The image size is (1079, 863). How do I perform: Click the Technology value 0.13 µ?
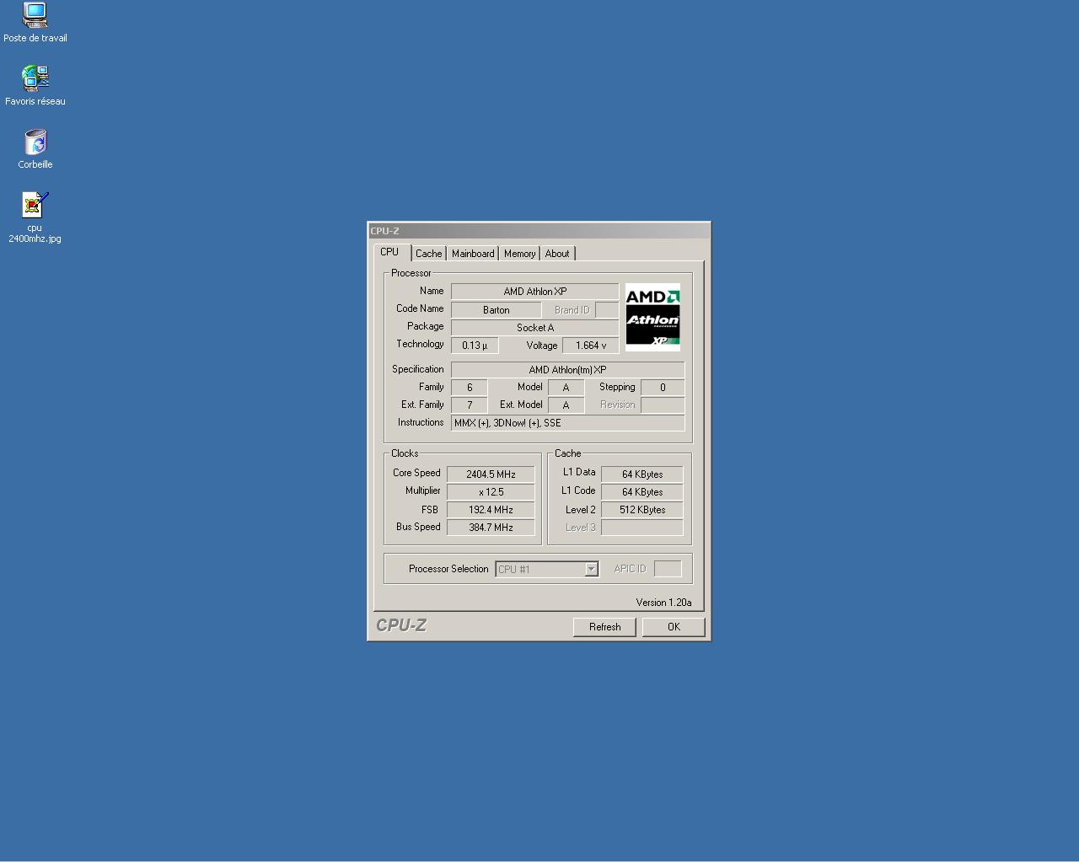click(x=475, y=346)
